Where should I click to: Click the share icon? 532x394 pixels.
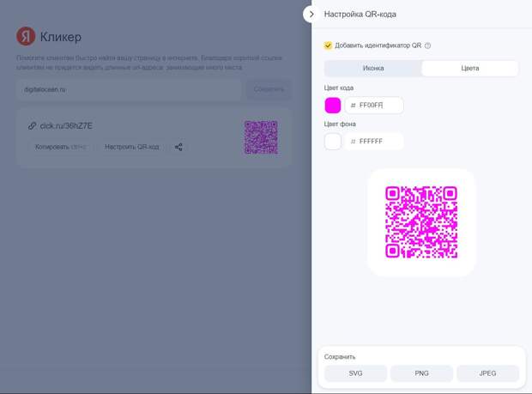[x=178, y=147]
